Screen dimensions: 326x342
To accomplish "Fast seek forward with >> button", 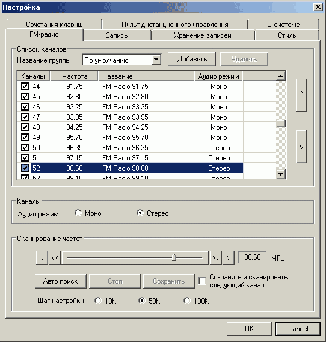I will [215, 258].
